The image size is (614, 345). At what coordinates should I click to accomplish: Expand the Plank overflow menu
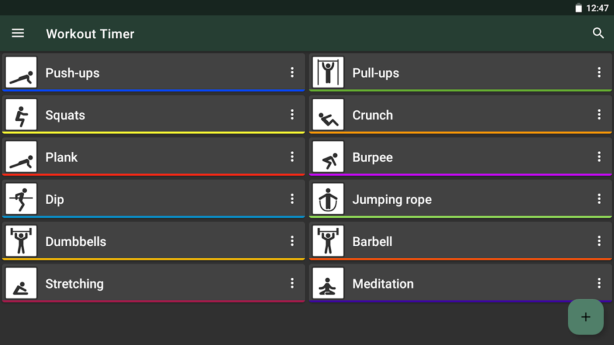292,157
